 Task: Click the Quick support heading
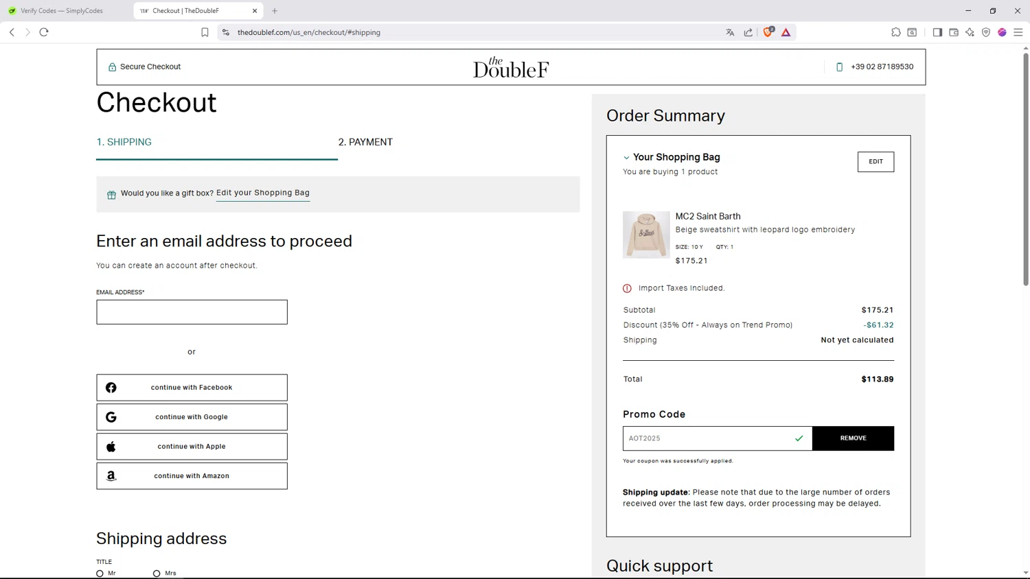point(659,566)
